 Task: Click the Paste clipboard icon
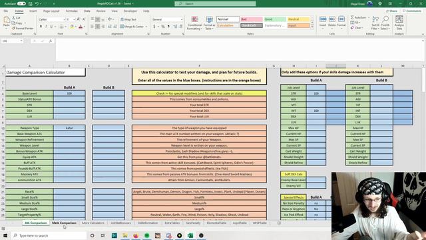pos(7,20)
